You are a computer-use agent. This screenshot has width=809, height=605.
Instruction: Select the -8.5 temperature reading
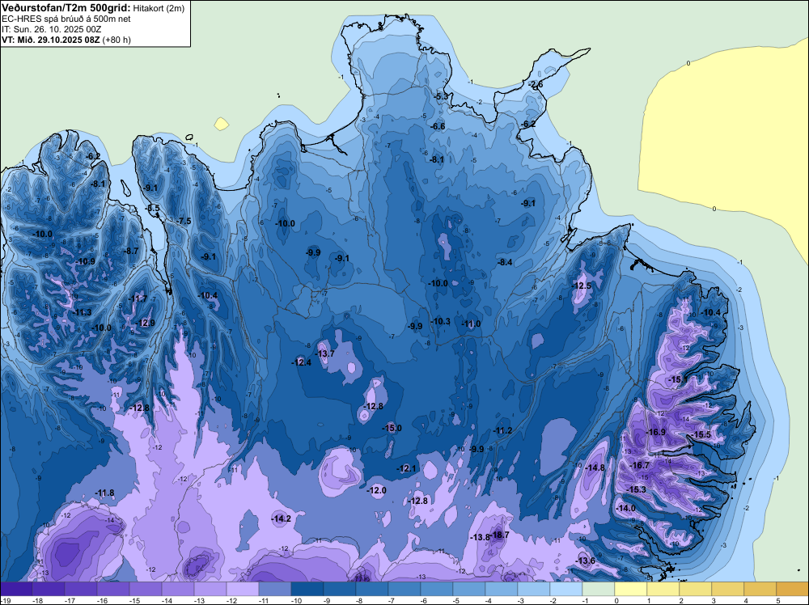[153, 209]
